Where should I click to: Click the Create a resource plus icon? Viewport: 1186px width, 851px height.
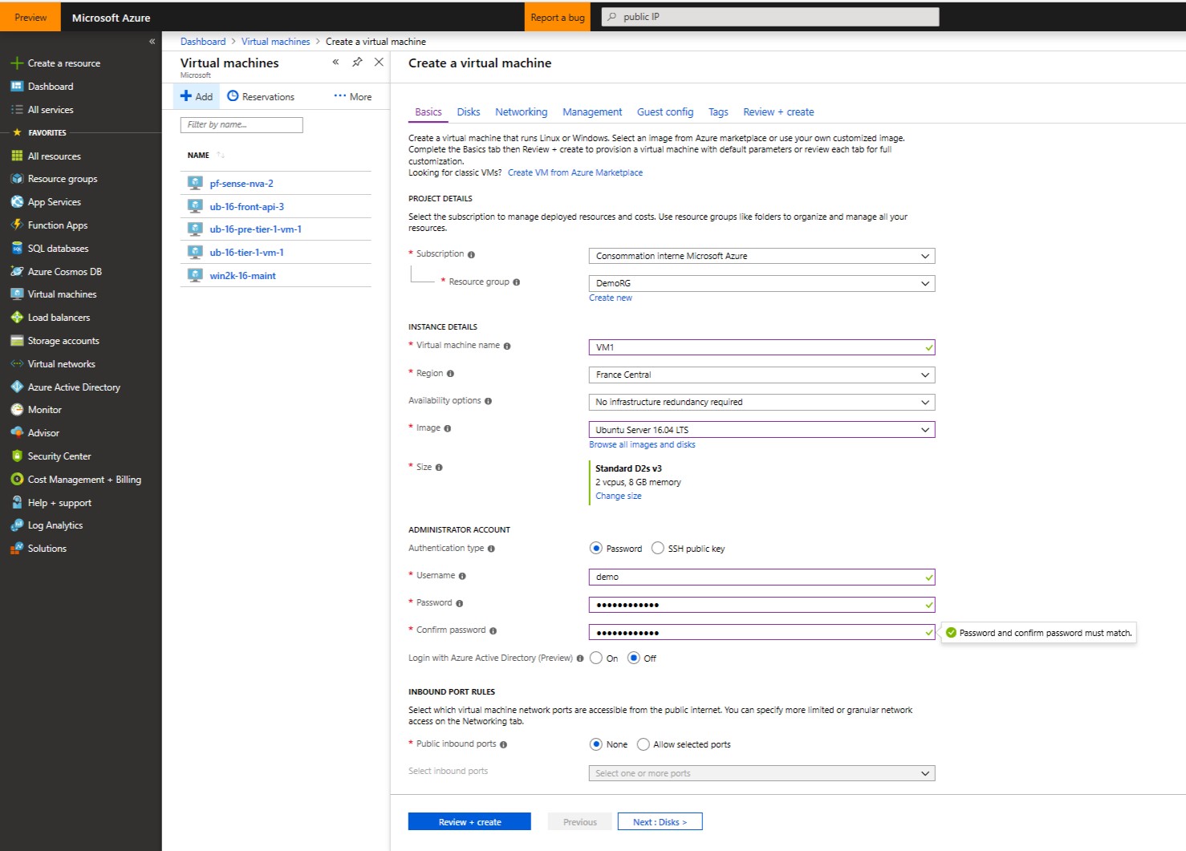click(16, 63)
